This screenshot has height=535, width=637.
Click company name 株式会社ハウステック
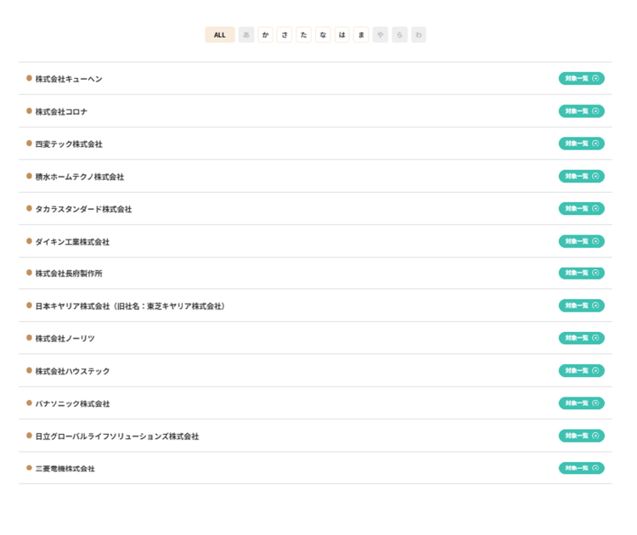[x=72, y=371]
